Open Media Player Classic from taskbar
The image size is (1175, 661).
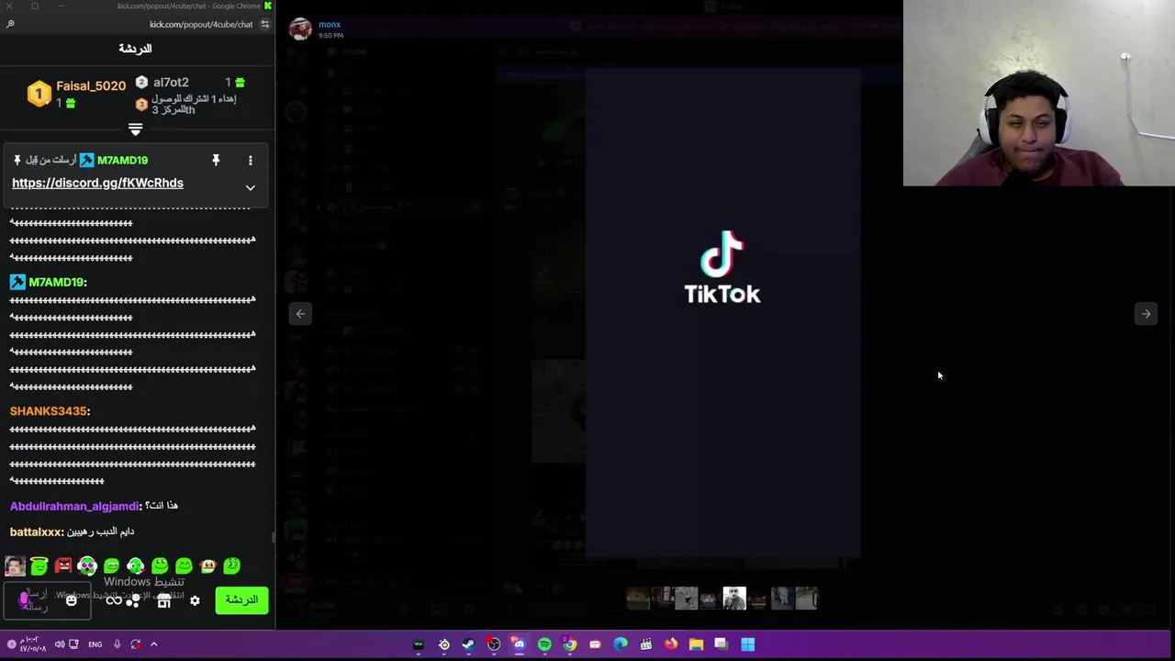[645, 644]
